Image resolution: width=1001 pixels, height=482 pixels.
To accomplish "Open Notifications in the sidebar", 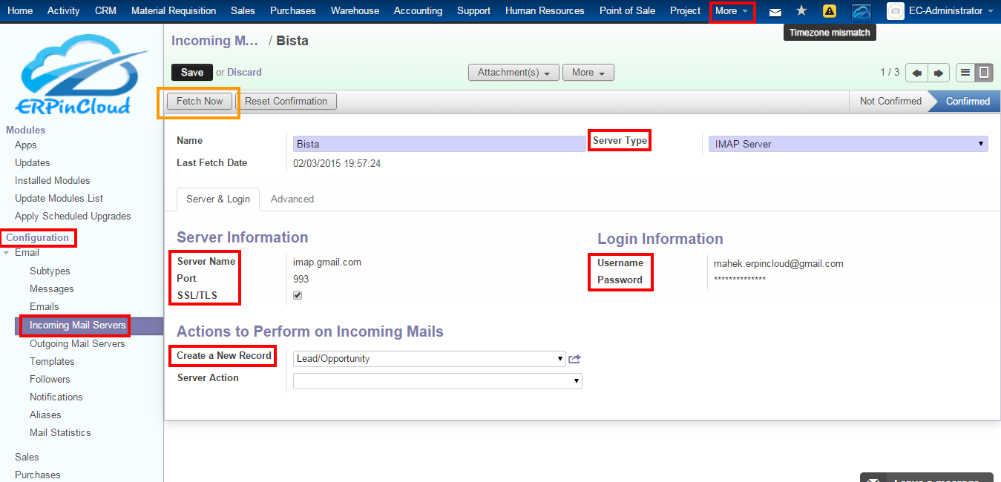I will [56, 397].
